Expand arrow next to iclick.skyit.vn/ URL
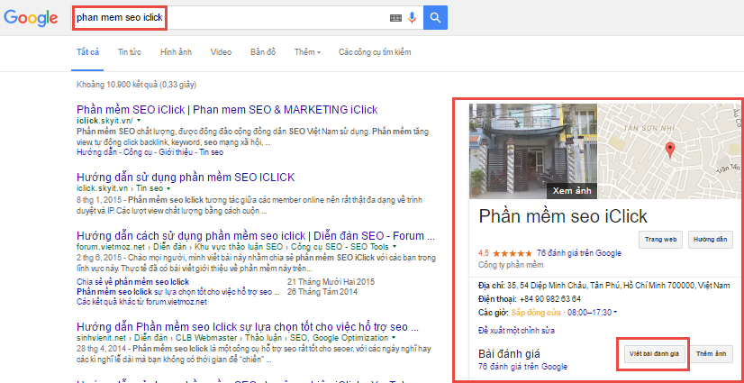This screenshot has width=744, height=383. click(x=138, y=121)
